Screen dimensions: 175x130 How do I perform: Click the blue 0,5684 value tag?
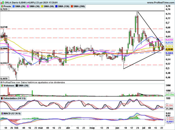(169, 53)
